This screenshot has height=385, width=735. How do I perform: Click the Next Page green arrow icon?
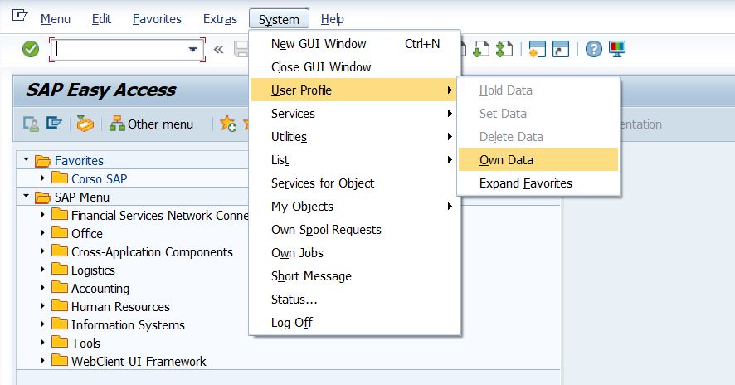coord(481,49)
